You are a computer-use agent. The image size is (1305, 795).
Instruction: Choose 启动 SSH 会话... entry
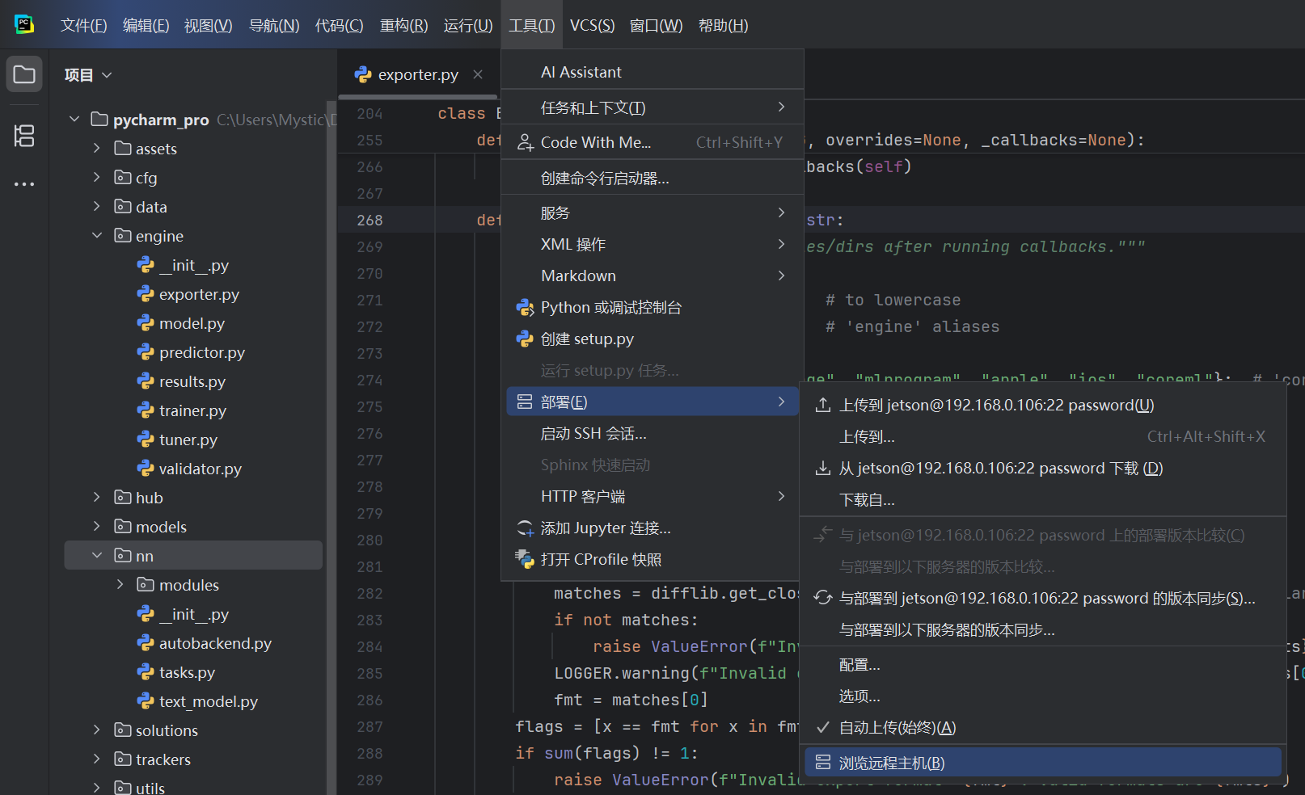652,434
